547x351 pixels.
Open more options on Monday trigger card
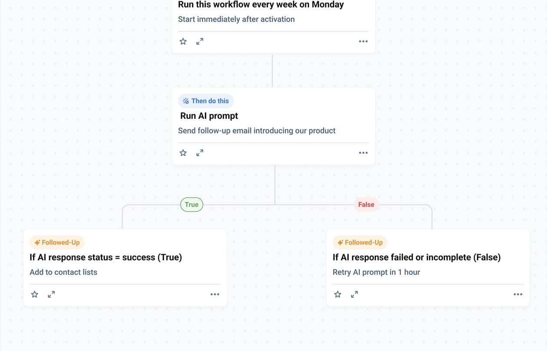coord(363,42)
